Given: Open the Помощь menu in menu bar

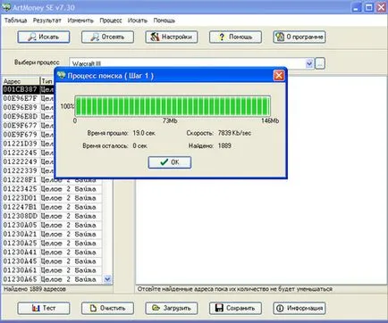Looking at the screenshot, I should pos(164,21).
